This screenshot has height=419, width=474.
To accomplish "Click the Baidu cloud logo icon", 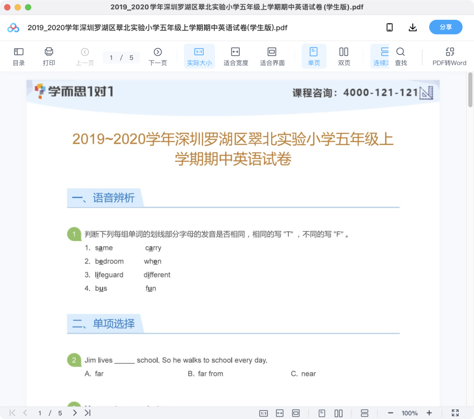I will 13,28.
